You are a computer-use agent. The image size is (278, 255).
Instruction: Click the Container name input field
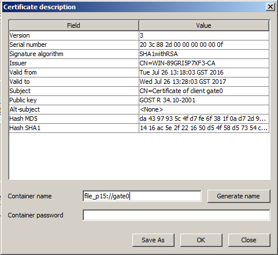pos(142,196)
